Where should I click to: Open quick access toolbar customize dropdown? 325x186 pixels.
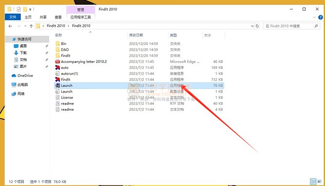(x=30, y=10)
